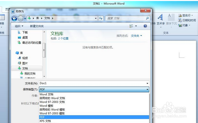Select 桌面 in navigation pane
198x123 pixels.
23,37
